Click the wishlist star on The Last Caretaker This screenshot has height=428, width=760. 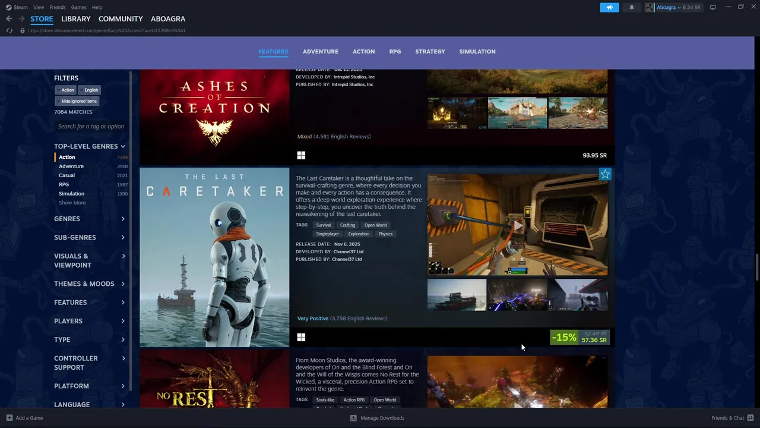(604, 174)
